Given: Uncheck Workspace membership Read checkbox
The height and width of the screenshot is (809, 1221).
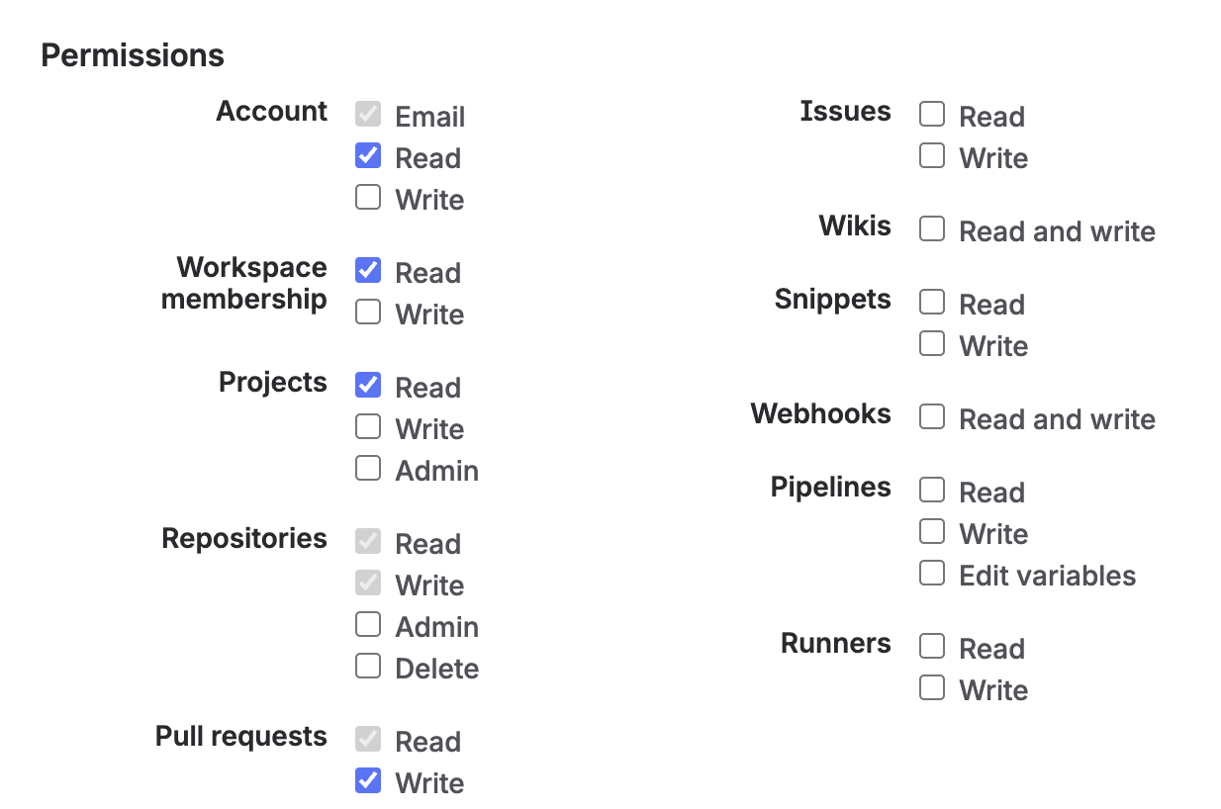Looking at the screenshot, I should click(368, 271).
